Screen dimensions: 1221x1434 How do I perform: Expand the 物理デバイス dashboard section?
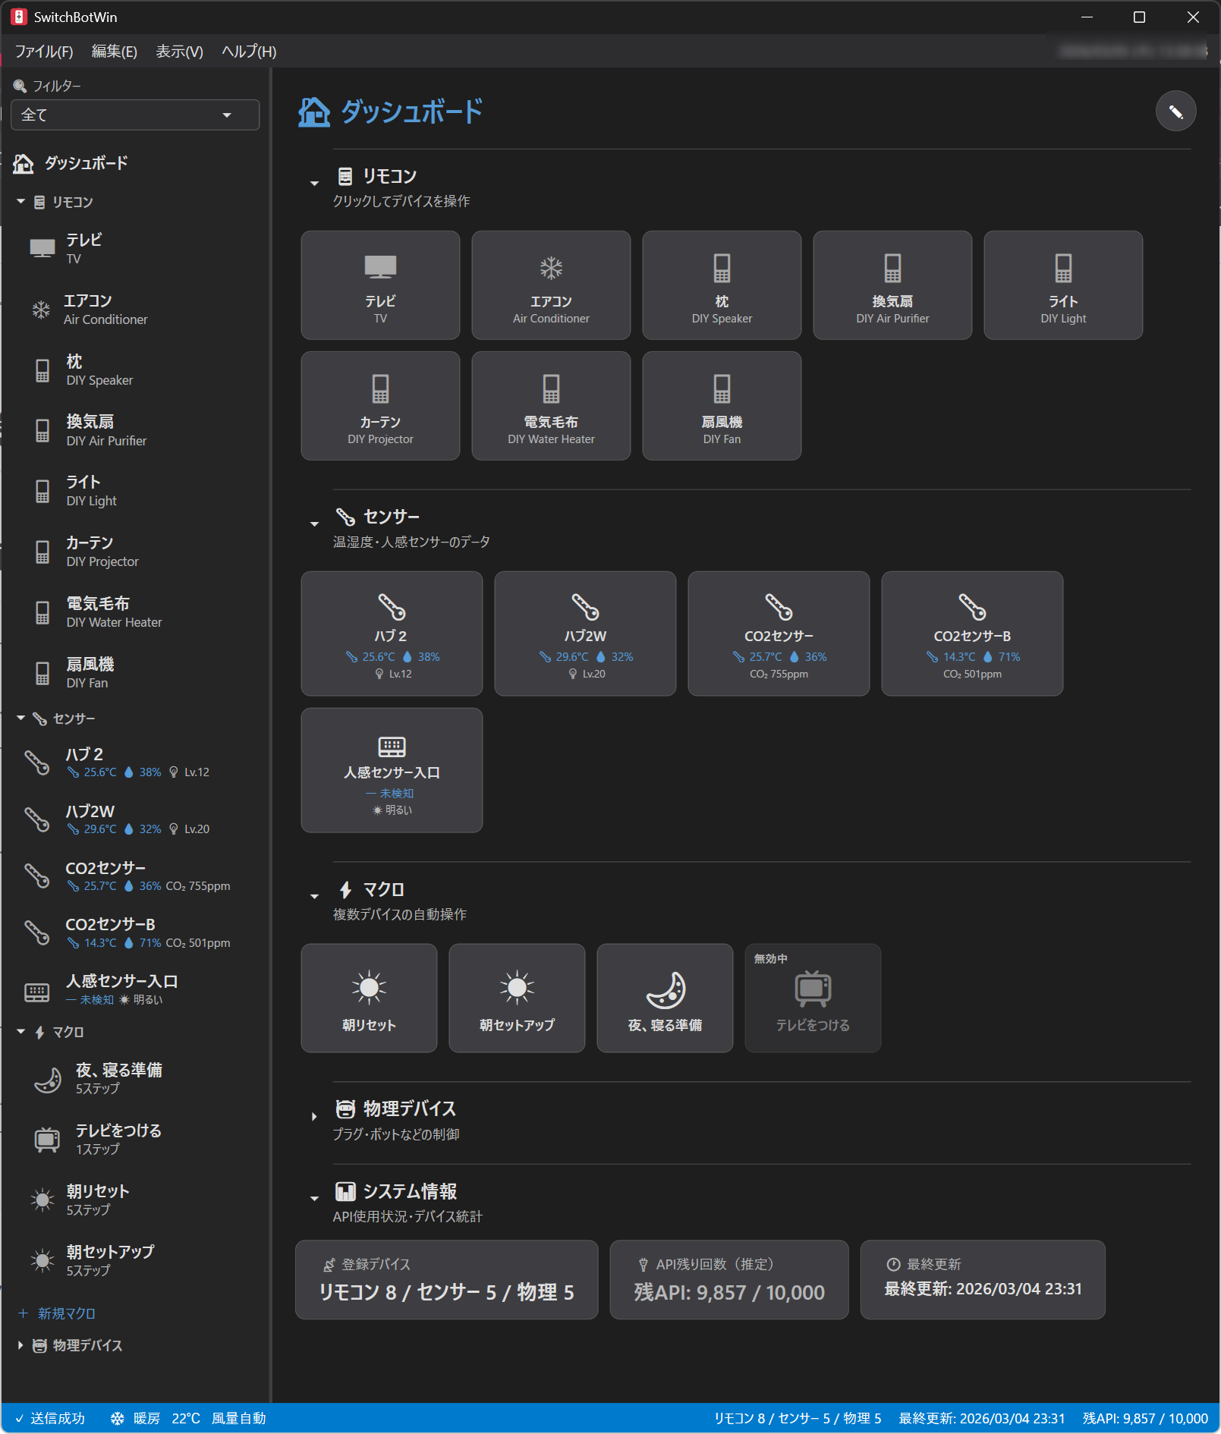click(314, 1117)
